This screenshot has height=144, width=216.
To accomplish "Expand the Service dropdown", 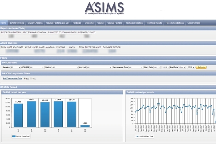I will pos(15,68).
